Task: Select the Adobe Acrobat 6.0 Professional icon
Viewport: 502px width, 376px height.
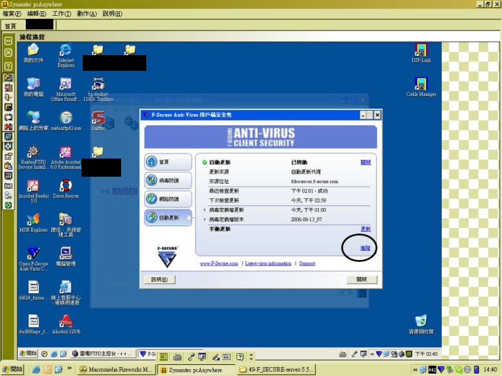Action: 66,157
